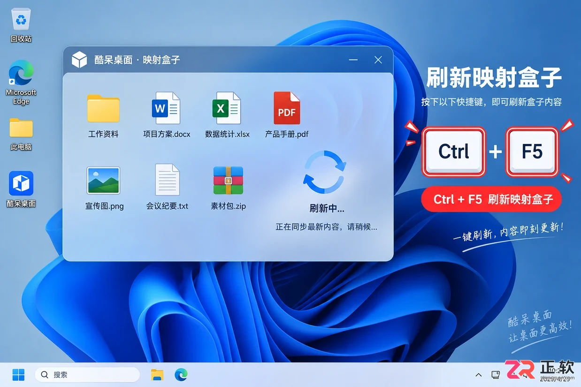Click the 正在同步最新内容，请稍候... message

coord(326,227)
